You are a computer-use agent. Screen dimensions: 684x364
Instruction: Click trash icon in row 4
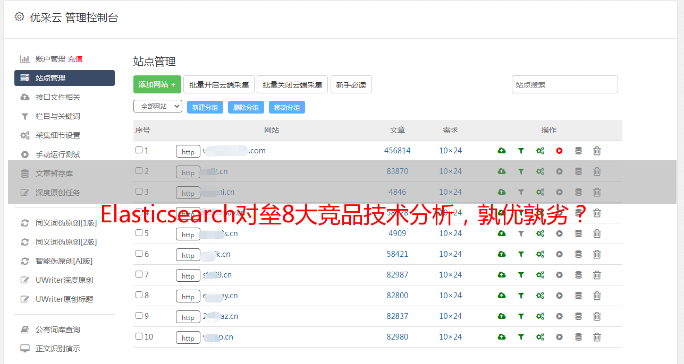tap(597, 213)
